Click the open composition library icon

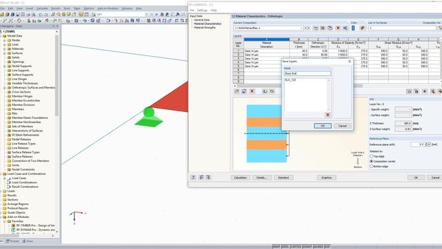click(316, 28)
